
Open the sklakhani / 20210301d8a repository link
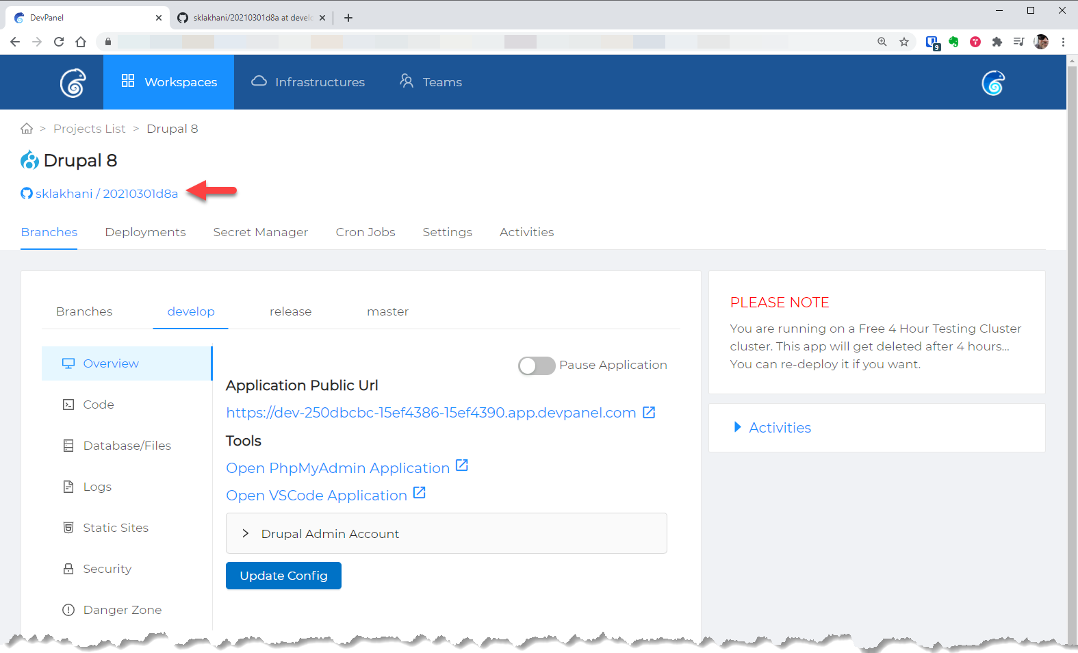click(x=106, y=194)
